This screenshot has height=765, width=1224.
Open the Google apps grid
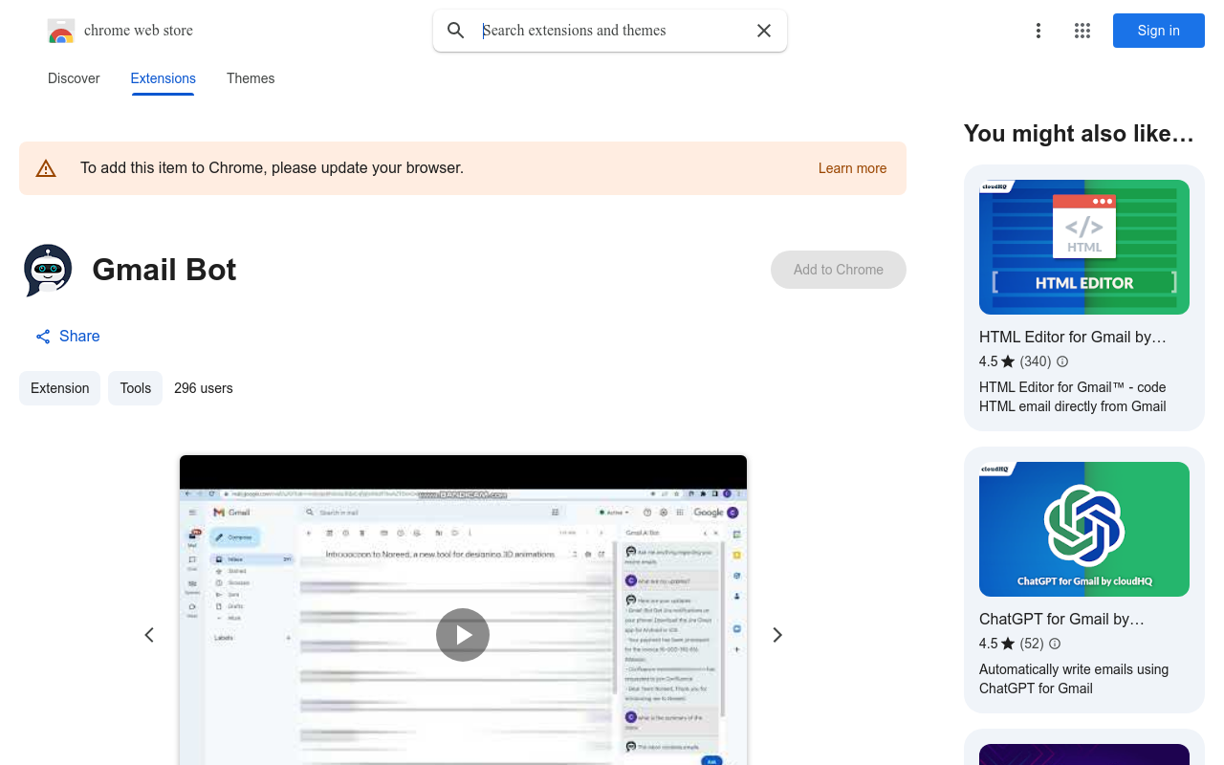click(1082, 31)
